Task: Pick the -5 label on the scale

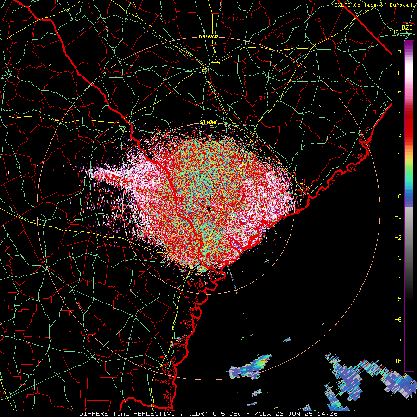Action: pyautogui.click(x=398, y=299)
